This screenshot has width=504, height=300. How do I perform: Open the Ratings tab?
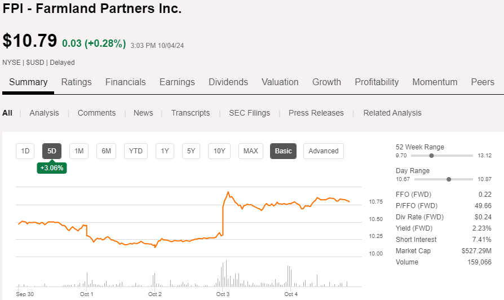76,82
